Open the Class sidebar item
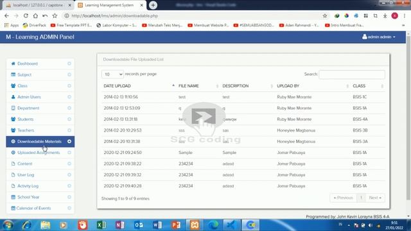 click(x=40, y=86)
